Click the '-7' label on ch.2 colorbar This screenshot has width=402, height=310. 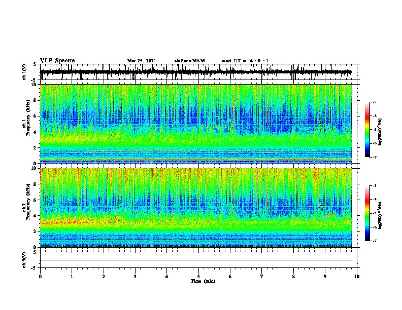coord(374,241)
